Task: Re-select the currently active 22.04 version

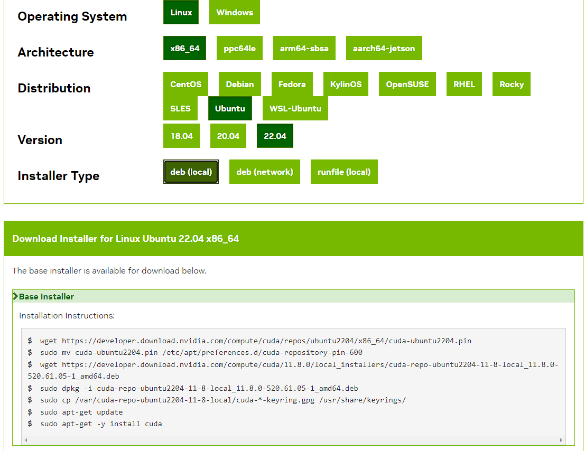Action: [274, 136]
